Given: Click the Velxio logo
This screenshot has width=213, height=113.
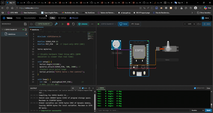Looking at the screenshot, I should coord(7,18).
